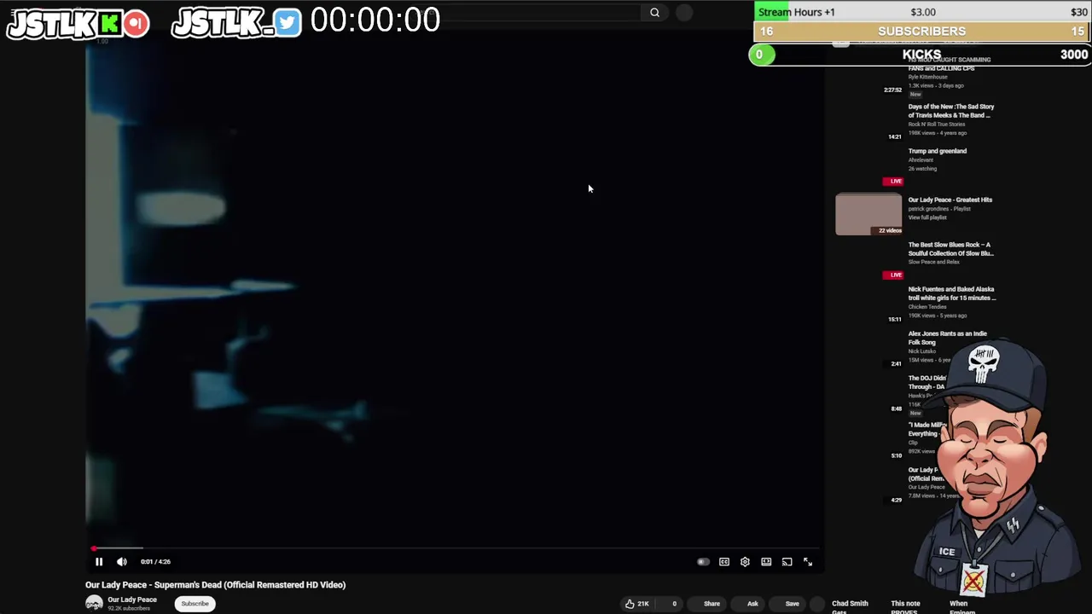Image resolution: width=1092 pixels, height=614 pixels.
Task: Open The Best Slow Blues Rock stream
Action: coord(950,249)
